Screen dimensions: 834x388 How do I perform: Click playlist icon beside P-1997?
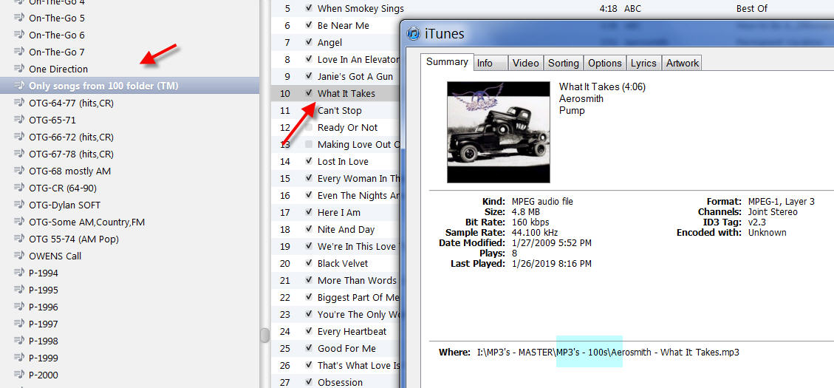click(20, 324)
